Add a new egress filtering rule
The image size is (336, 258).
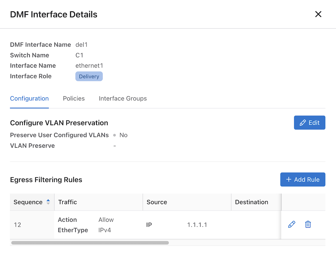[302, 179]
